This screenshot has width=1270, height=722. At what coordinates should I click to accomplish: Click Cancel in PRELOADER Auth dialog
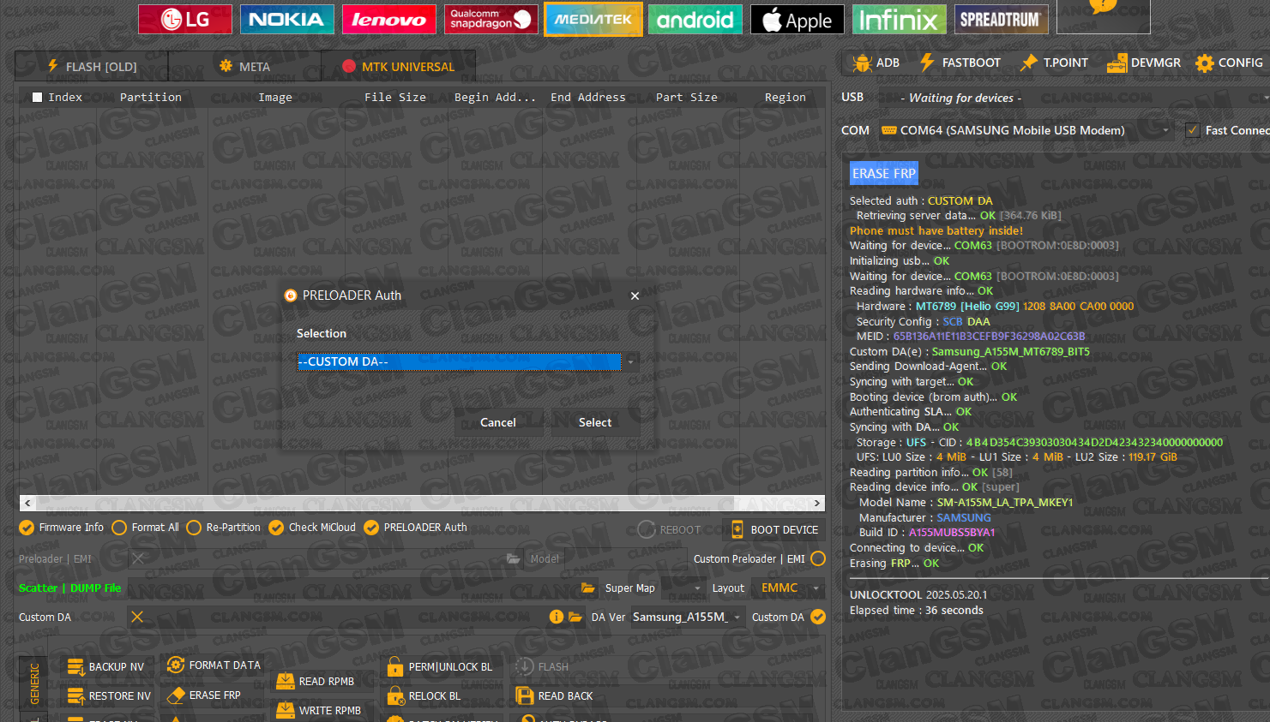[497, 422]
